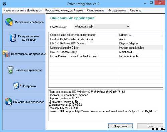Click the Дата выпуска 2013-05-22 line
The image size is (167, 132).
coord(65,105)
